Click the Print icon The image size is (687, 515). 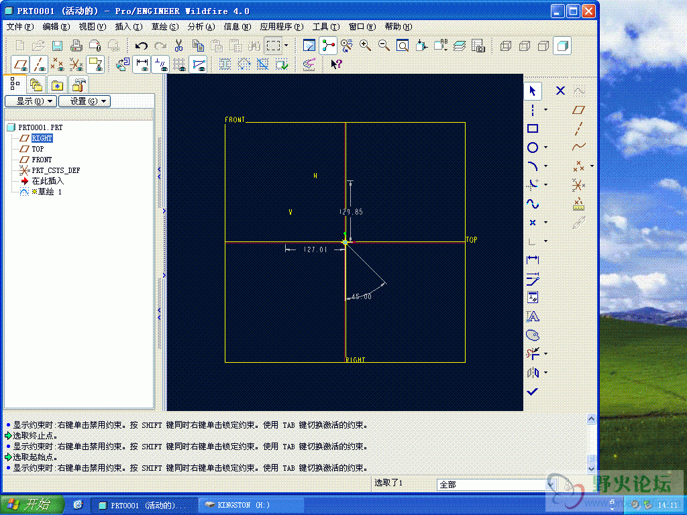(76, 46)
